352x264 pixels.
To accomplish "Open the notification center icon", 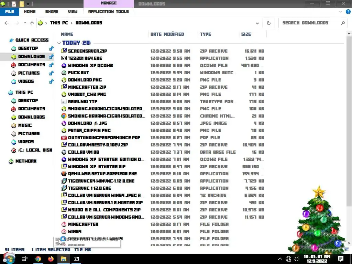I will pyautogui.click(x=341, y=258).
